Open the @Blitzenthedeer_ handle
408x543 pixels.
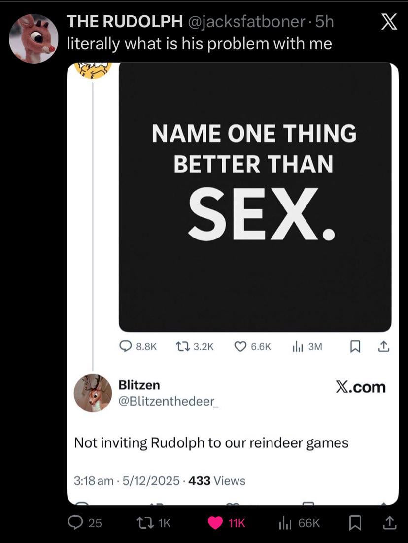point(169,401)
